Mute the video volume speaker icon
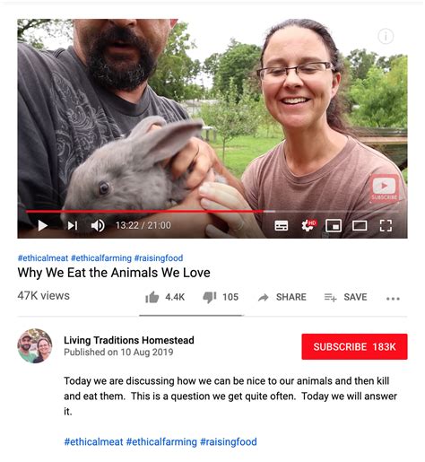Screen dimensions: 425x462 pos(98,226)
